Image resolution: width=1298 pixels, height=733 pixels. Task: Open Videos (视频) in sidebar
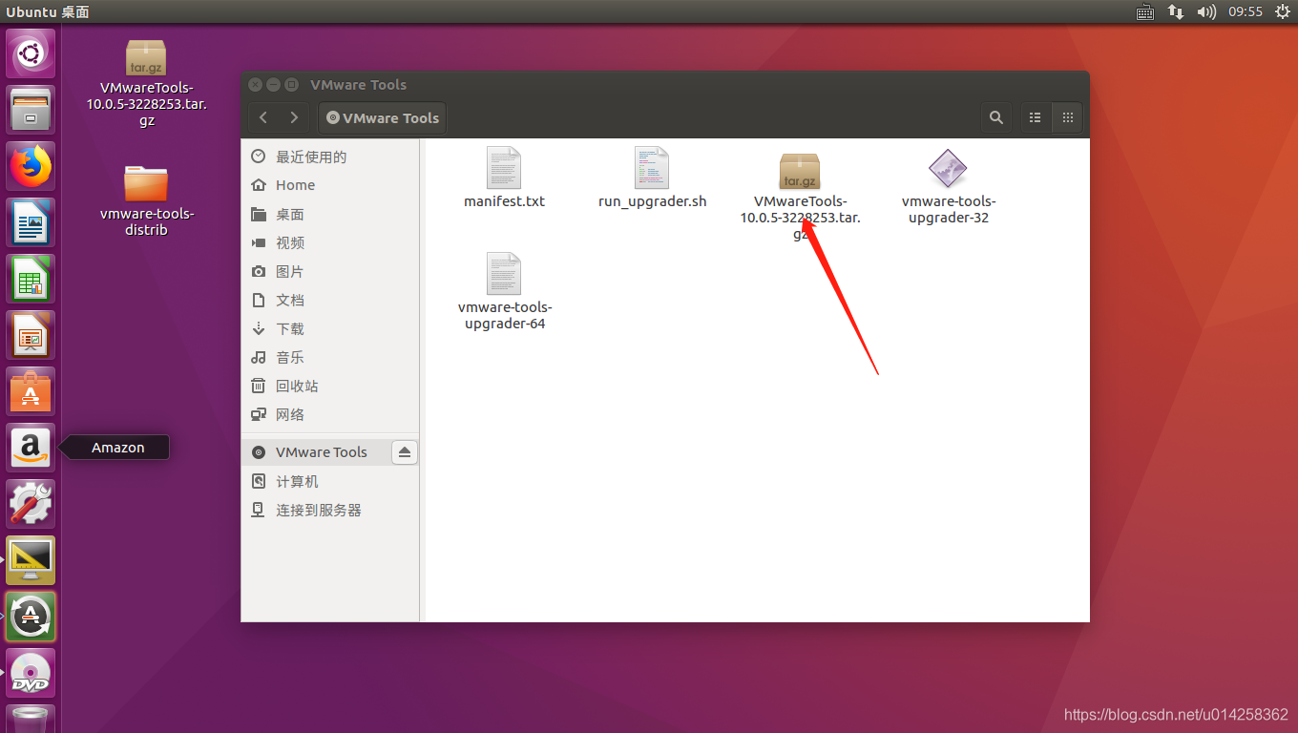point(330,242)
